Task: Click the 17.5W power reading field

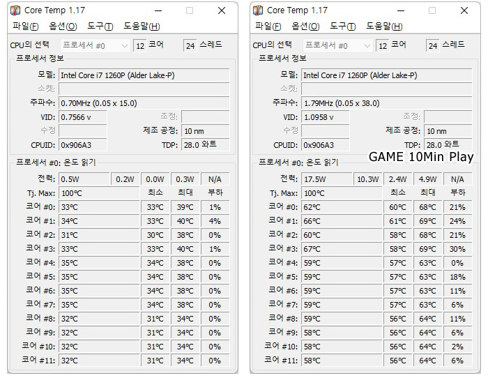Action: coord(326,179)
